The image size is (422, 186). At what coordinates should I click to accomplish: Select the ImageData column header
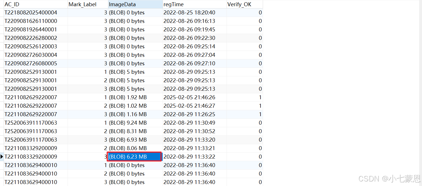point(135,4)
